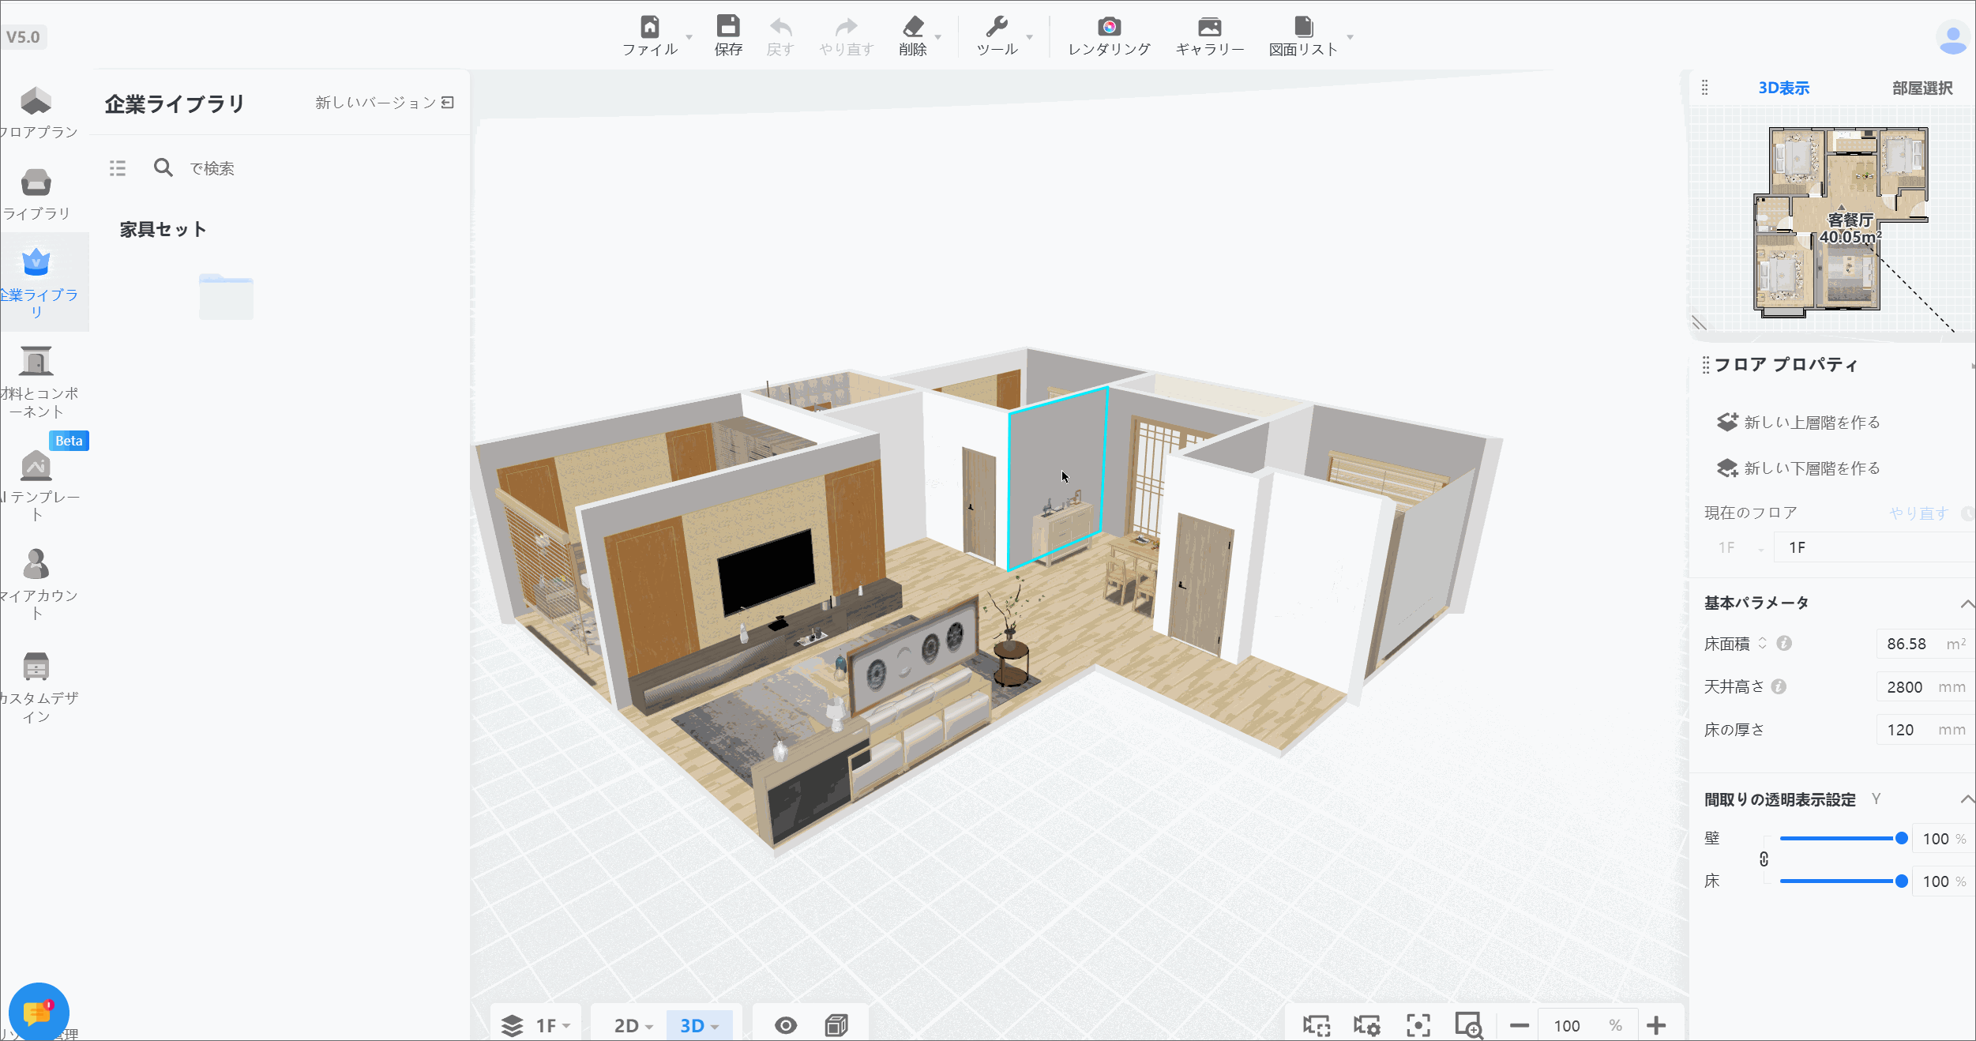Adjust the 壁 transparency slider
Viewport: 1976px width, 1041px height.
(x=1843, y=838)
